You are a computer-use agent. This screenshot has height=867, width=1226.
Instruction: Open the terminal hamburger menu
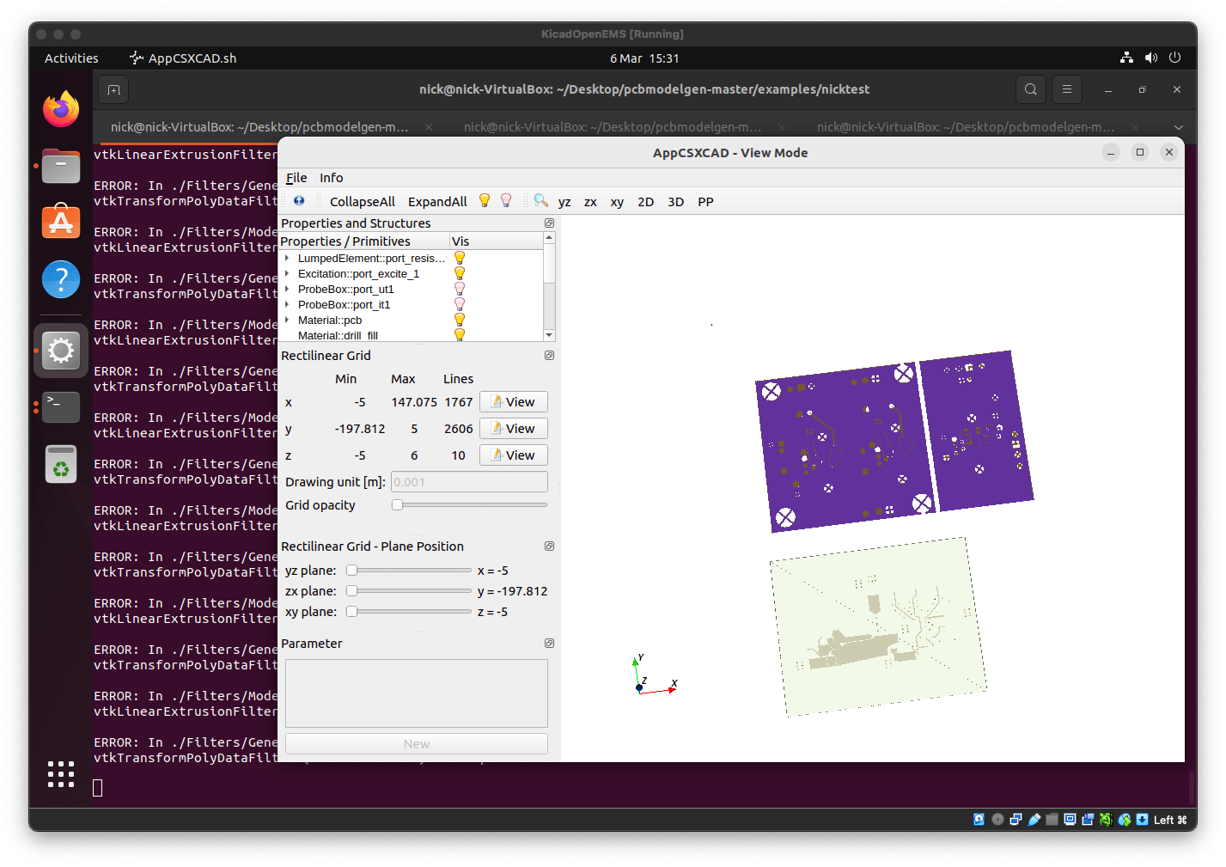click(1066, 89)
